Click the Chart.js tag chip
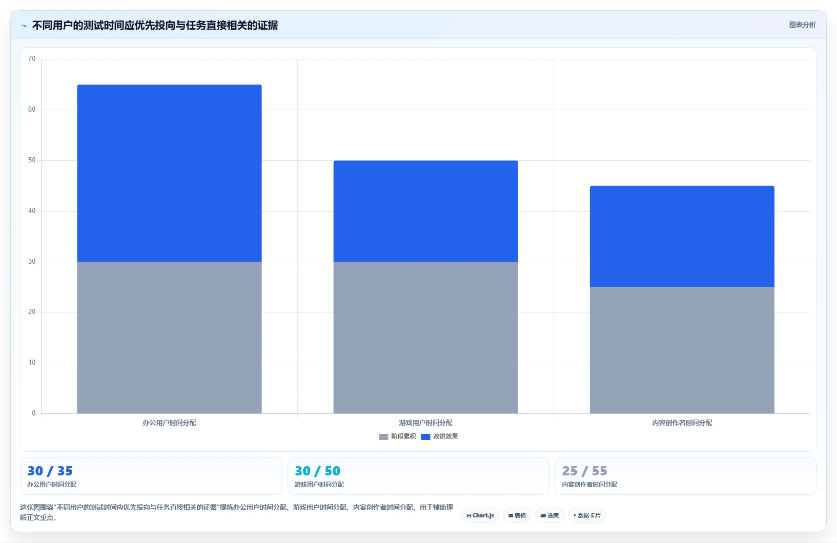Image resolution: width=837 pixels, height=543 pixels. [480, 515]
